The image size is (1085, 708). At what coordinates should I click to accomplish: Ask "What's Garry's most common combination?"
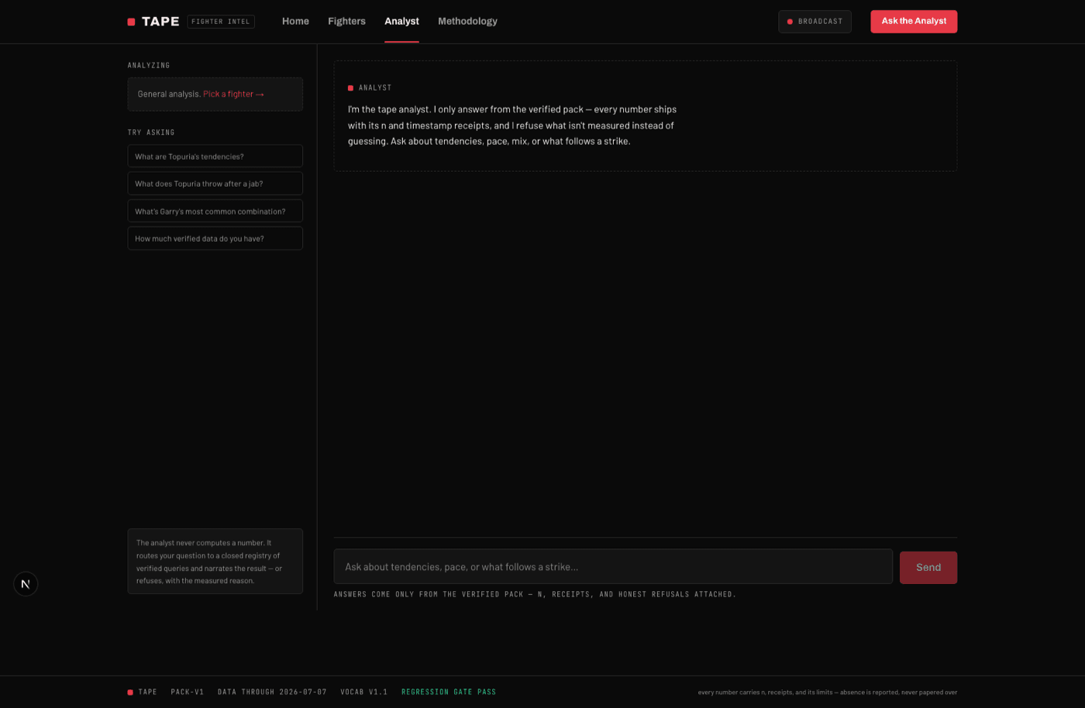coord(215,211)
